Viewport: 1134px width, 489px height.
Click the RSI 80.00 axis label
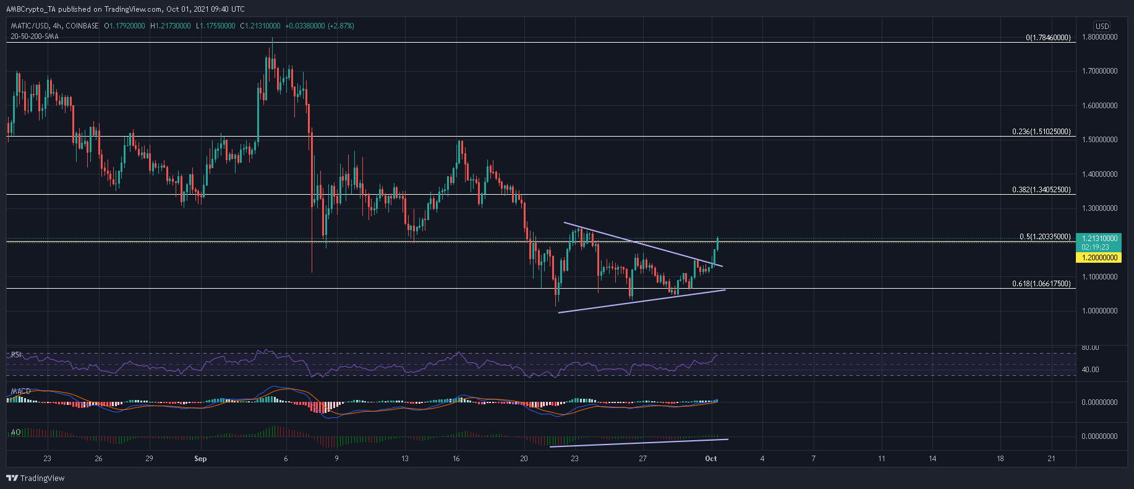point(1090,347)
